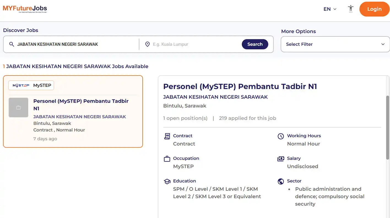Open job card title Pembantu Tadbir N1

[x=81, y=105]
